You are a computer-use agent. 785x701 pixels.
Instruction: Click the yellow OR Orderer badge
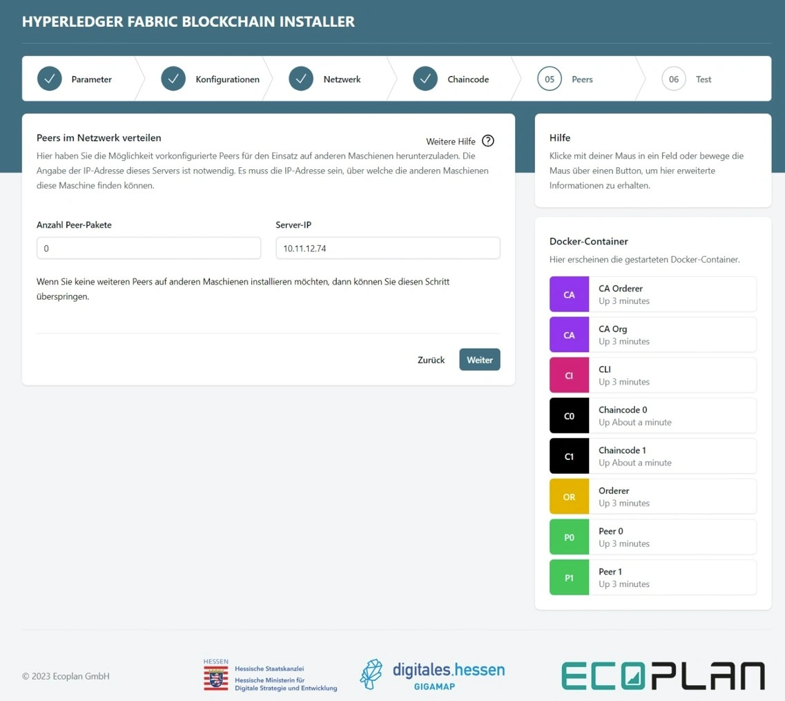click(x=569, y=497)
